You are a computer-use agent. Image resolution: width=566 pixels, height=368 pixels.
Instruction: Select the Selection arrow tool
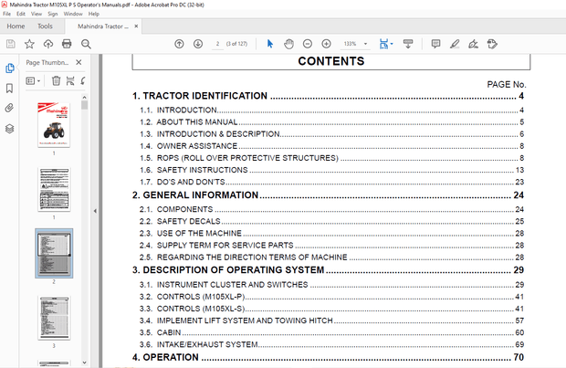click(270, 44)
